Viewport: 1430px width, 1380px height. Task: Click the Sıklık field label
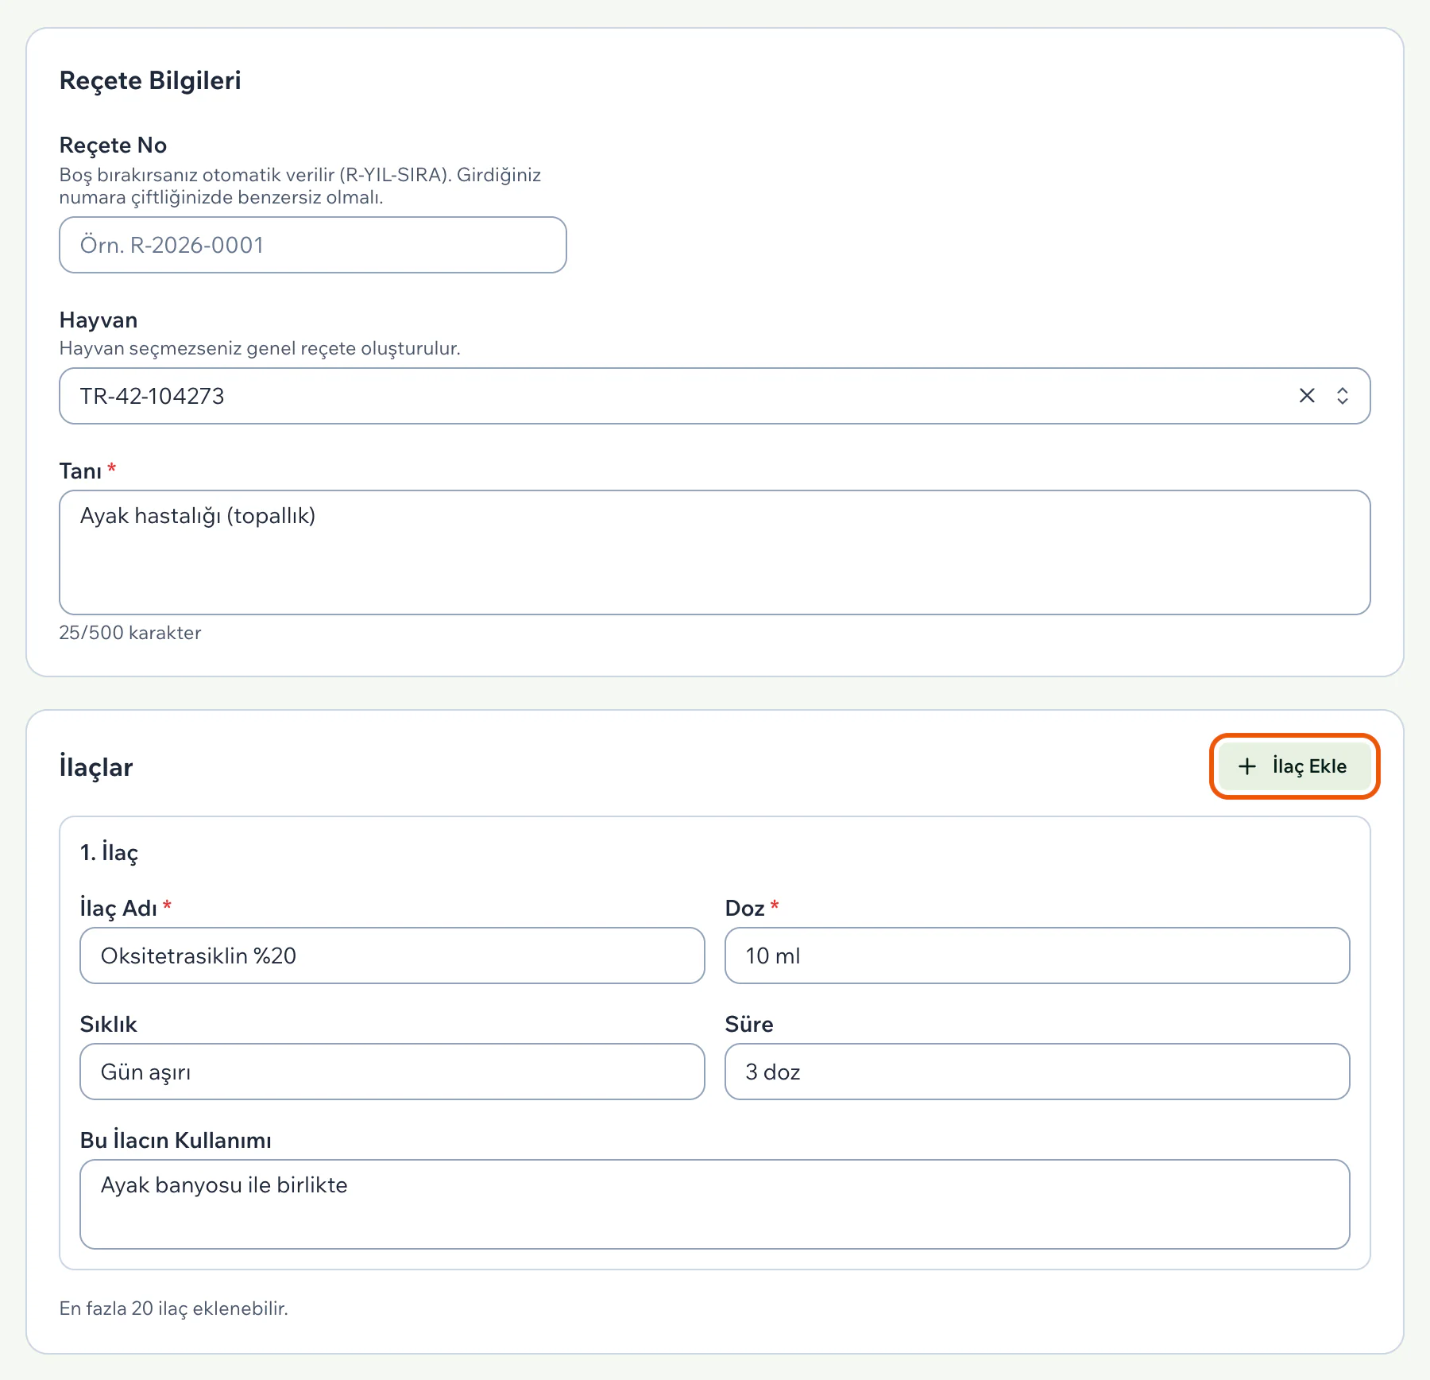tap(109, 1025)
